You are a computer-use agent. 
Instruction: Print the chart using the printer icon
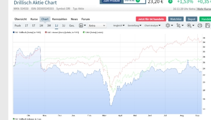coord(200,26)
